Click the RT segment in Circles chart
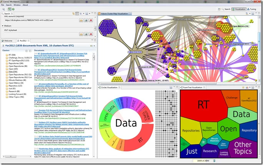Viewport: 263px width, 165px height. click(140, 139)
